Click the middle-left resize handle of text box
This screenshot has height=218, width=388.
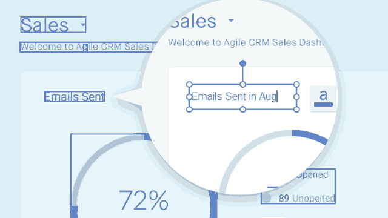tap(189, 97)
